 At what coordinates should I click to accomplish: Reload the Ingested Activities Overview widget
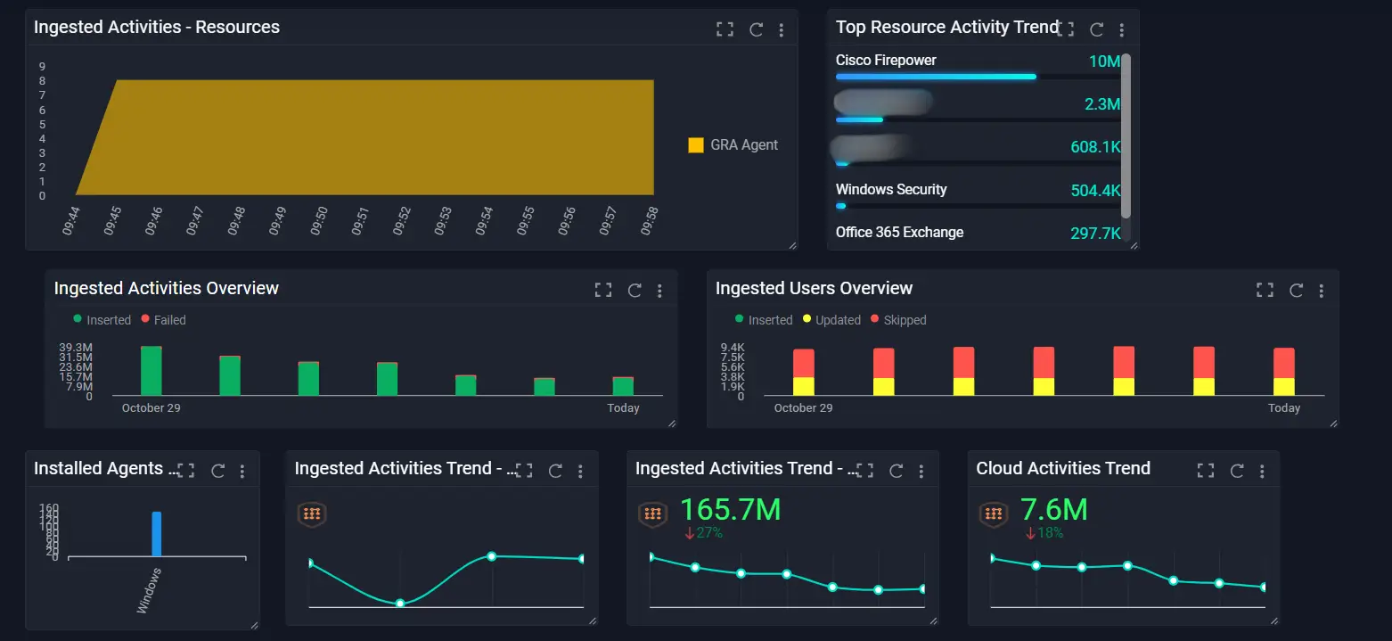[x=635, y=290]
